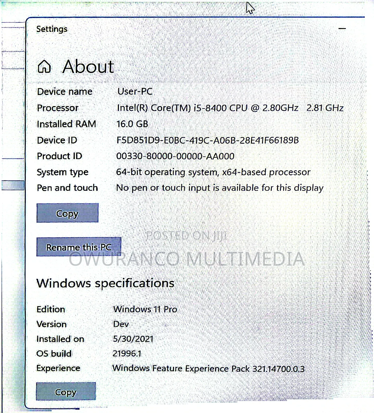Select the 5/30/2021 install date

(x=133, y=339)
